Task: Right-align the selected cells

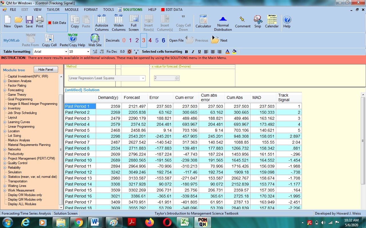Action: pyautogui.click(x=219, y=52)
